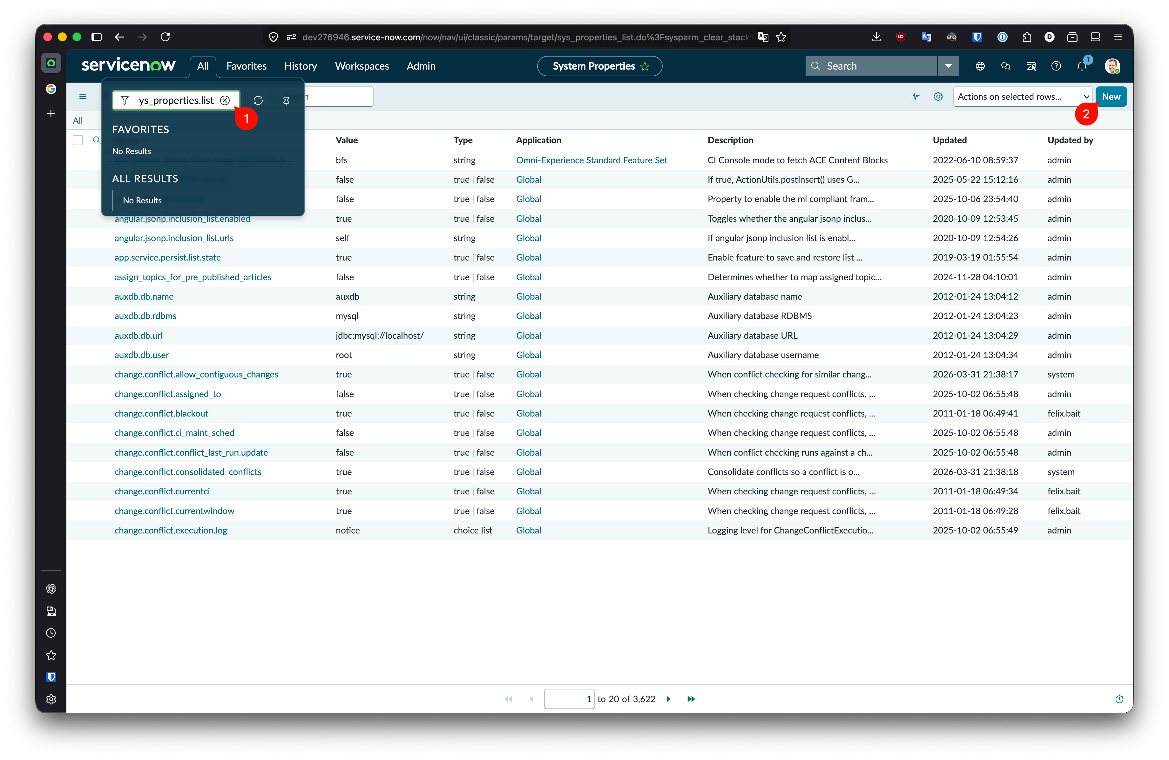Screen dimensions: 1169x760
Task: Add System Properties to favorites star
Action: pos(645,66)
